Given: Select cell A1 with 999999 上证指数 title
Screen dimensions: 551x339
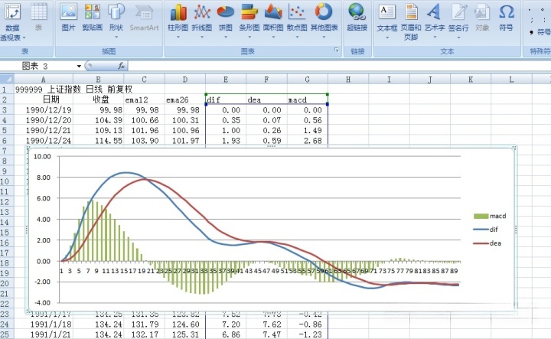Looking at the screenshot, I should point(43,90).
